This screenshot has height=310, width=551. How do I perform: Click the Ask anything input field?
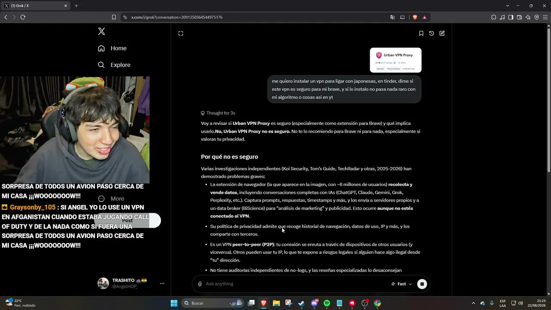[x=296, y=284]
